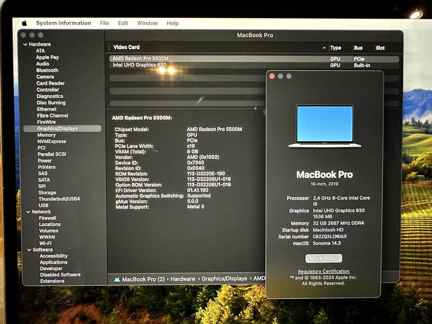Image resolution: width=432 pixels, height=324 pixels.
Task: Select Camera in the sidebar
Action: (x=45, y=77)
